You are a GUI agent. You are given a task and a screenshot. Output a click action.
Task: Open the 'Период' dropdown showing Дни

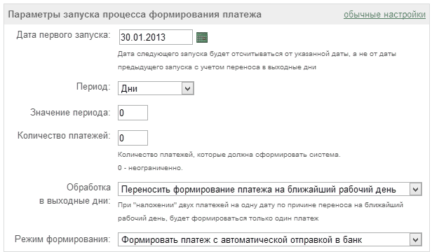click(156, 88)
